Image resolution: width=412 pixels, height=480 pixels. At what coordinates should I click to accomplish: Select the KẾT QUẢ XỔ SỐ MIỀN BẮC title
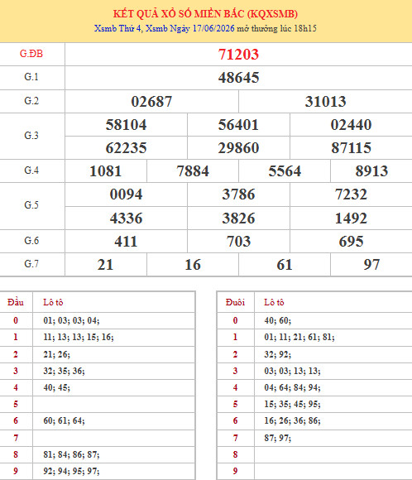click(x=205, y=14)
